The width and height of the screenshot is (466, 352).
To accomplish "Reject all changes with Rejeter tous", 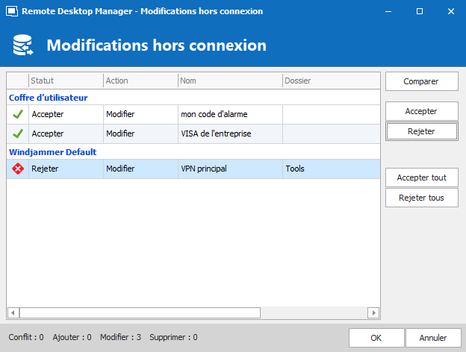I will click(x=421, y=198).
